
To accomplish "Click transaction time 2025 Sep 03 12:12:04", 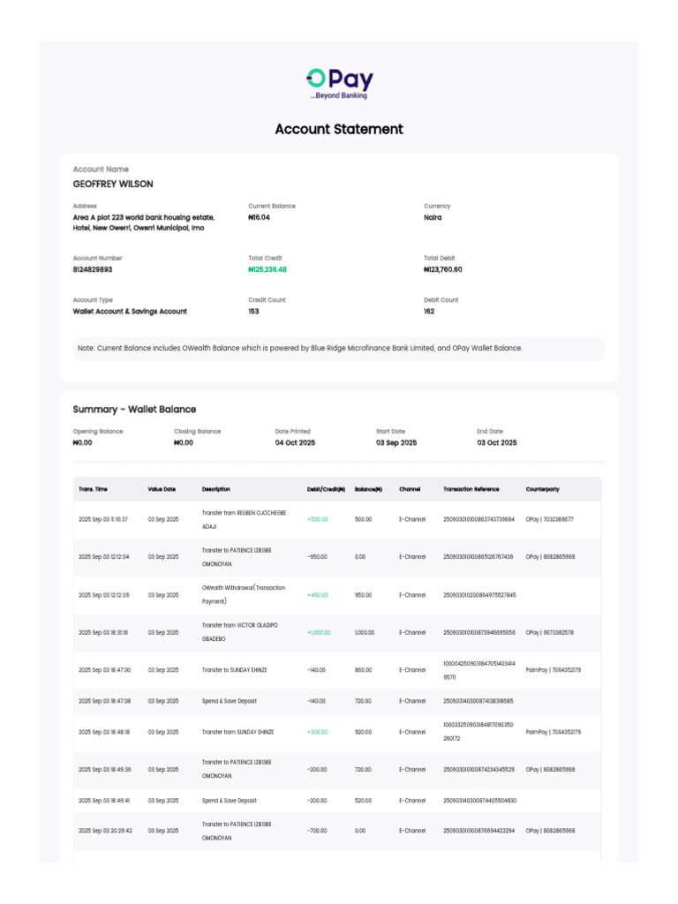I will click(104, 557).
